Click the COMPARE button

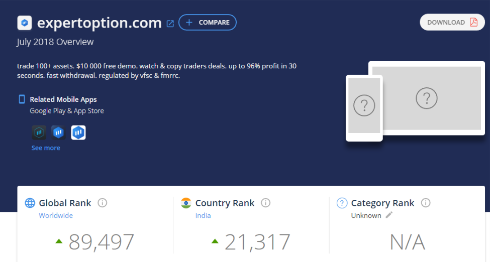tap(208, 23)
